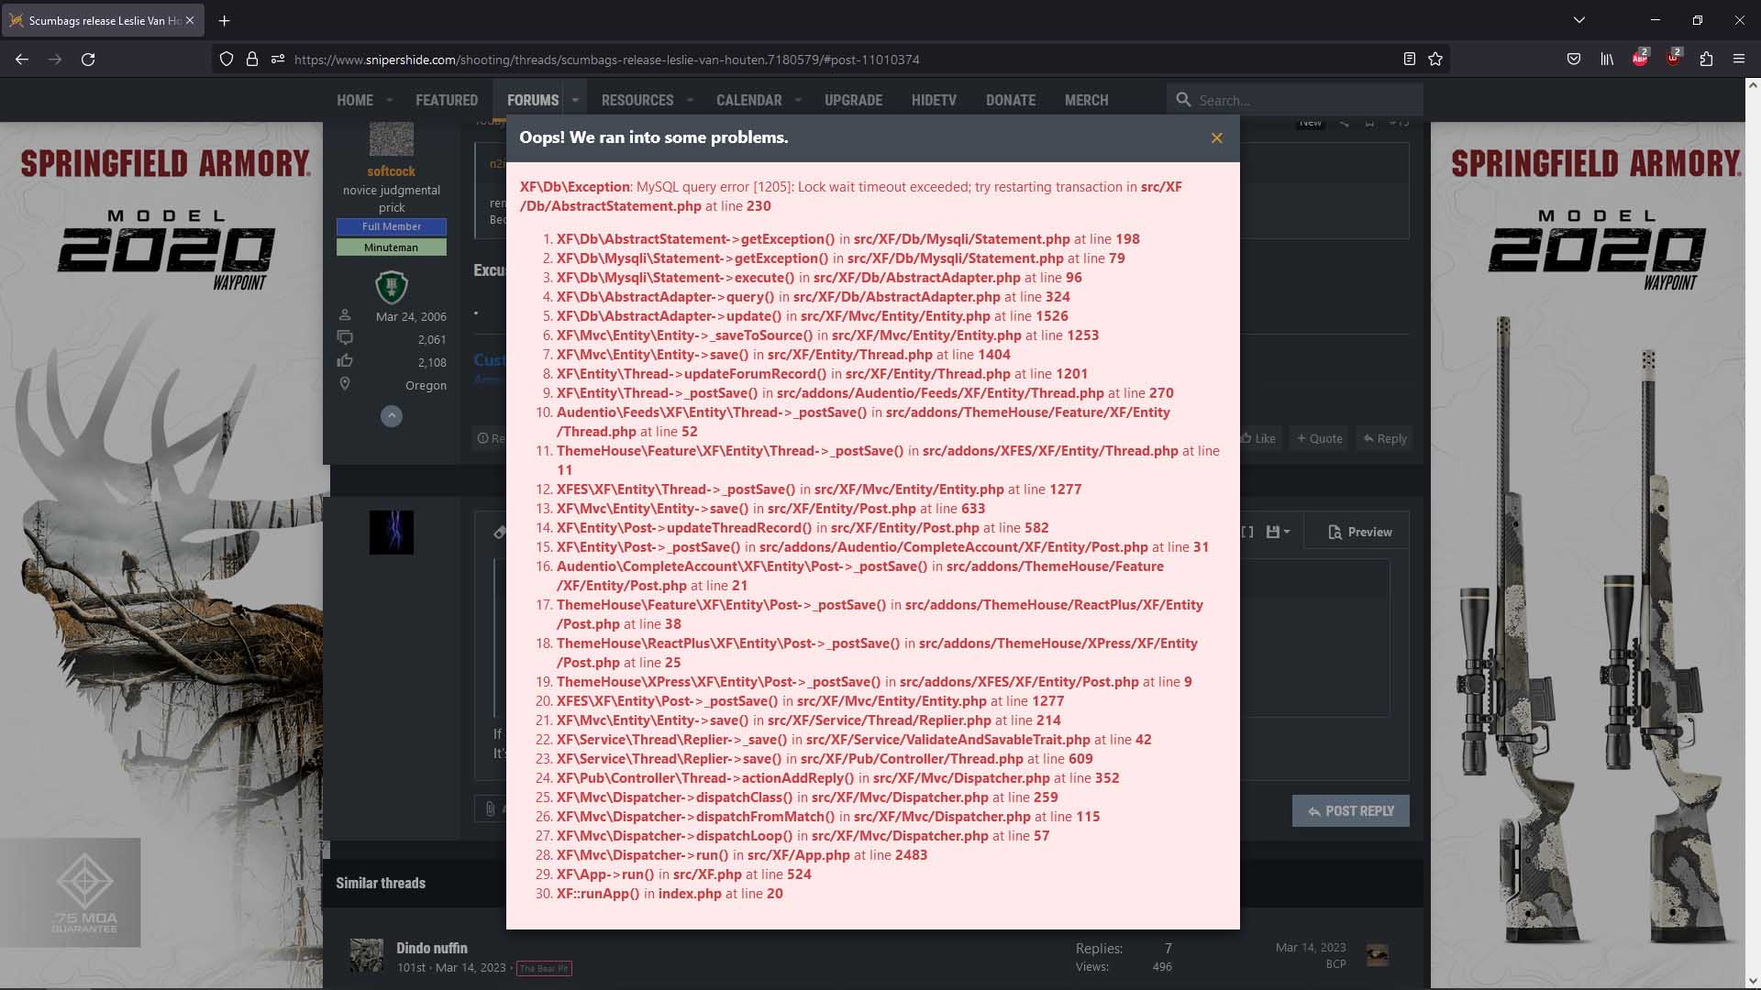The image size is (1761, 990).
Task: Click Dindo nuffin thread starter avatar
Action: point(367,955)
